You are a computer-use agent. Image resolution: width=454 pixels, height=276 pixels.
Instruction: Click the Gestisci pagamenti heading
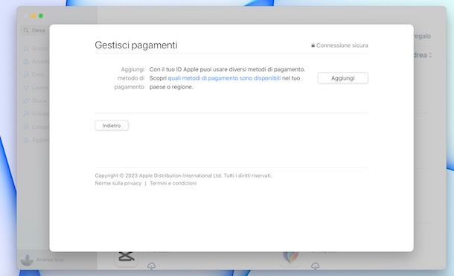point(136,45)
